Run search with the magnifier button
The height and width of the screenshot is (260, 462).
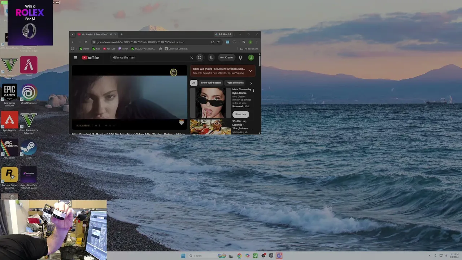pyautogui.click(x=200, y=57)
